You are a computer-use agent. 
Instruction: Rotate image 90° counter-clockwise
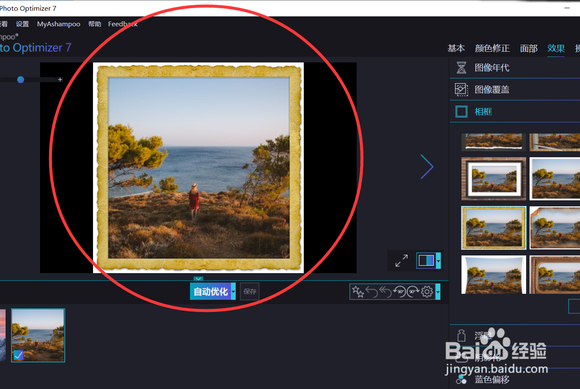pos(399,292)
